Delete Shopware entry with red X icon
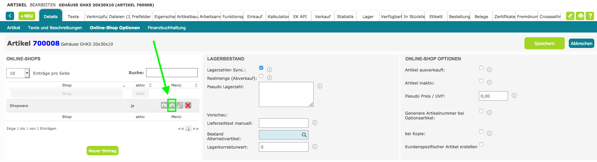 tap(188, 105)
